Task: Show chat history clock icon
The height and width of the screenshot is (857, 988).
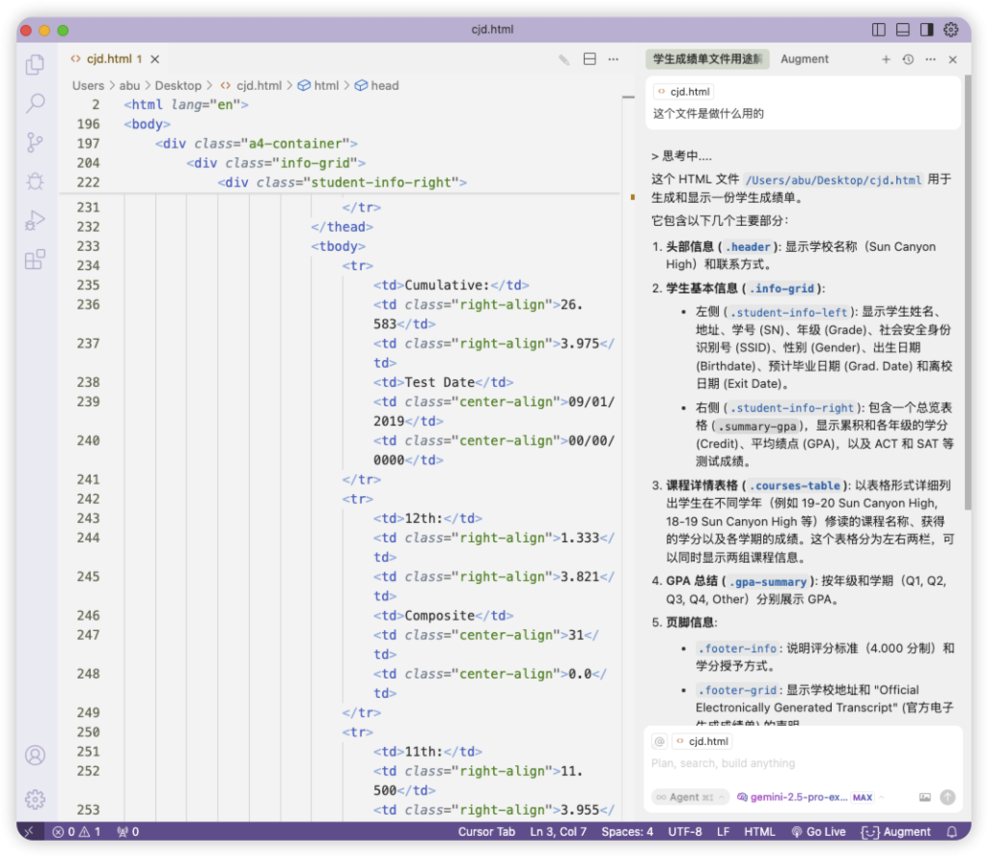Action: coord(908,59)
